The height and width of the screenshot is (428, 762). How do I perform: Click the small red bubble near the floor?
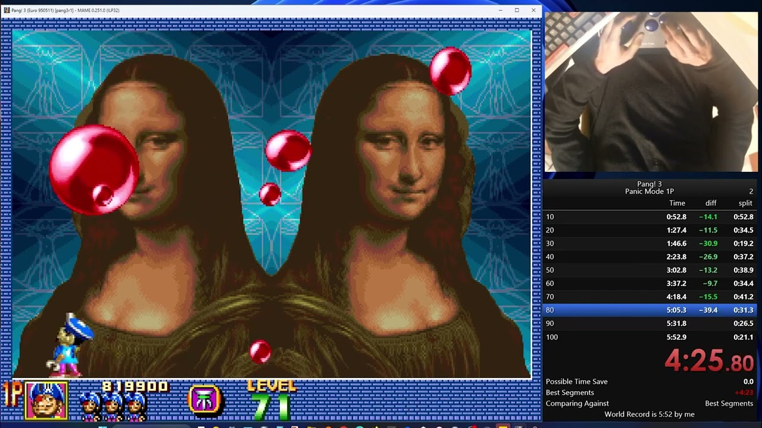(260, 351)
